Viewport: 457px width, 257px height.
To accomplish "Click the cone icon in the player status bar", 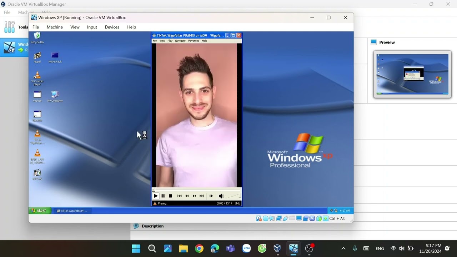I will [155, 203].
